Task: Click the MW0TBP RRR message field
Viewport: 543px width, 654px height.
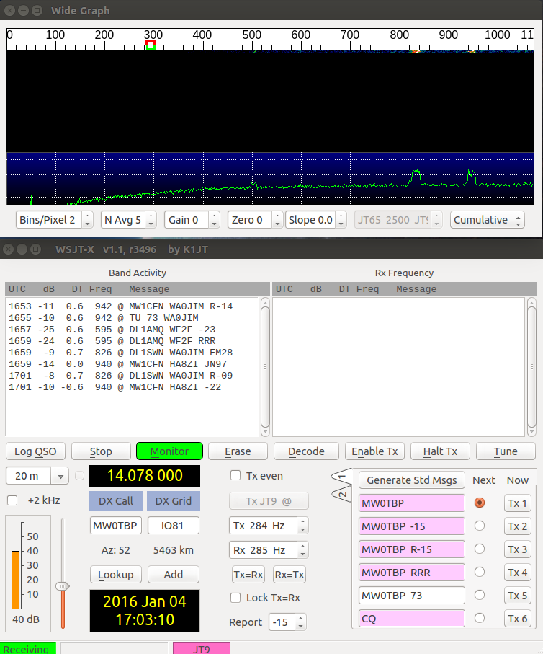Action: 412,573
